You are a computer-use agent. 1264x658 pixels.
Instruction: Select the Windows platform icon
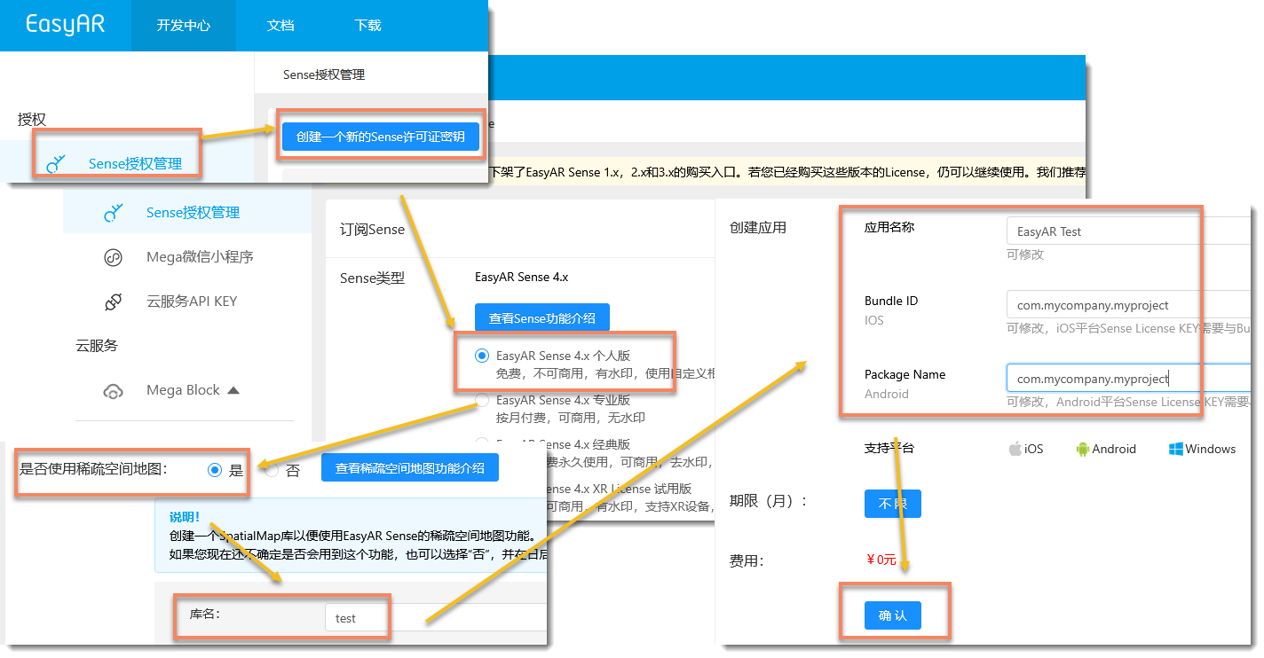pos(1176,449)
